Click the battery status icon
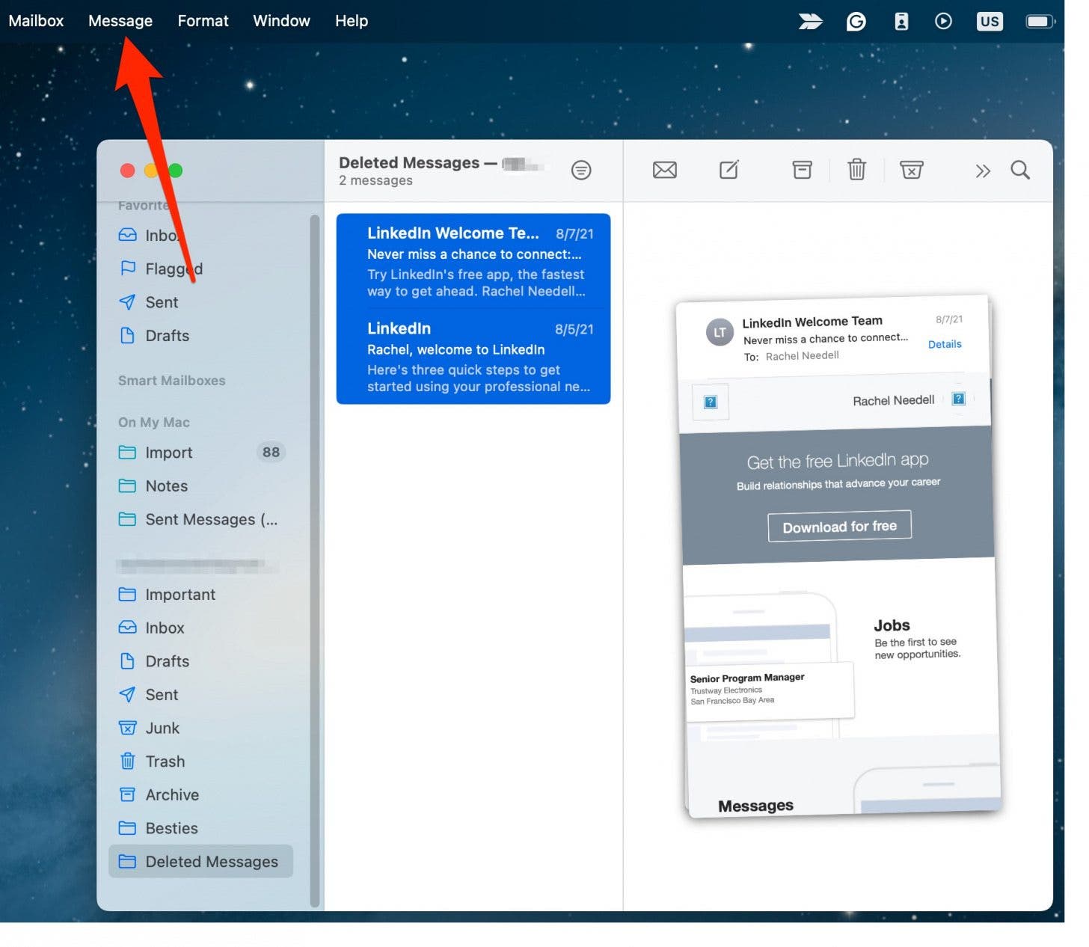This screenshot has height=947, width=1089. click(x=1039, y=21)
